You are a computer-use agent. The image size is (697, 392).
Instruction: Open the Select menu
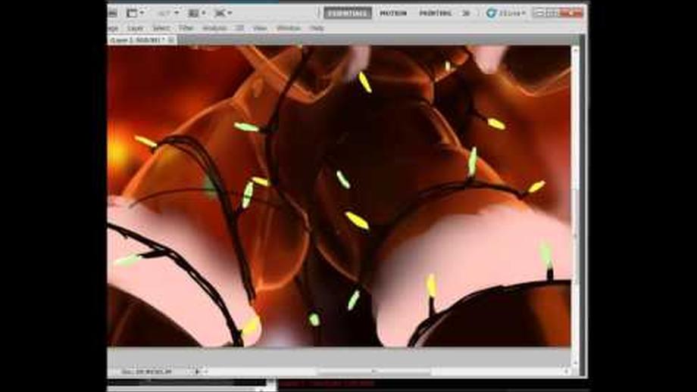(x=161, y=28)
